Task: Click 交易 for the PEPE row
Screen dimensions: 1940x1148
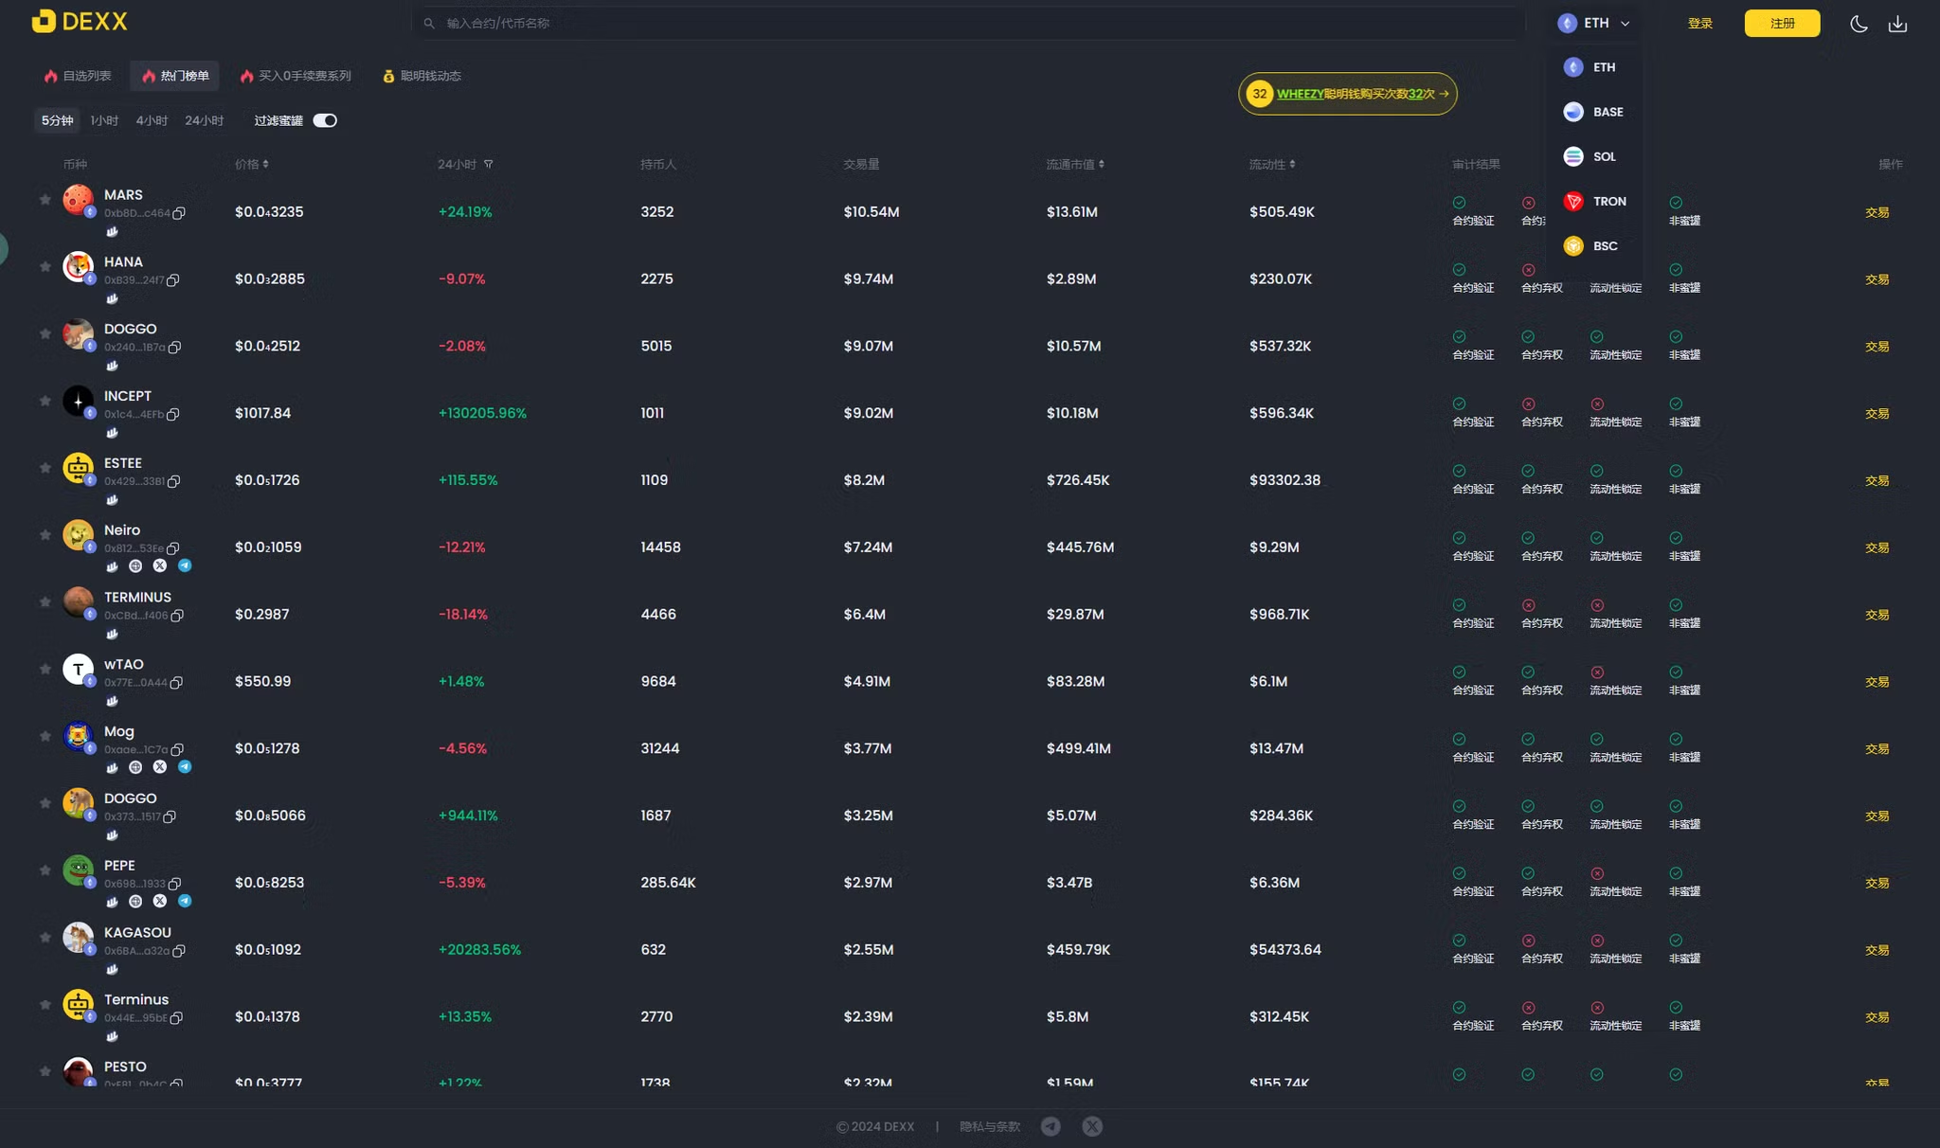Action: 1877,883
